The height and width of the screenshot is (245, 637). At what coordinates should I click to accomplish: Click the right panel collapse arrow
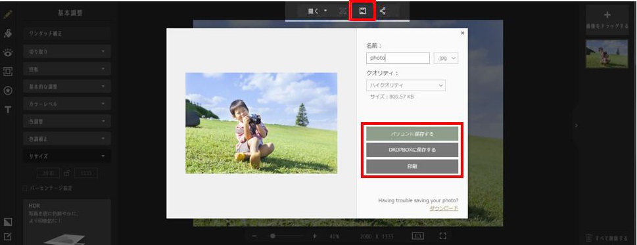576,125
